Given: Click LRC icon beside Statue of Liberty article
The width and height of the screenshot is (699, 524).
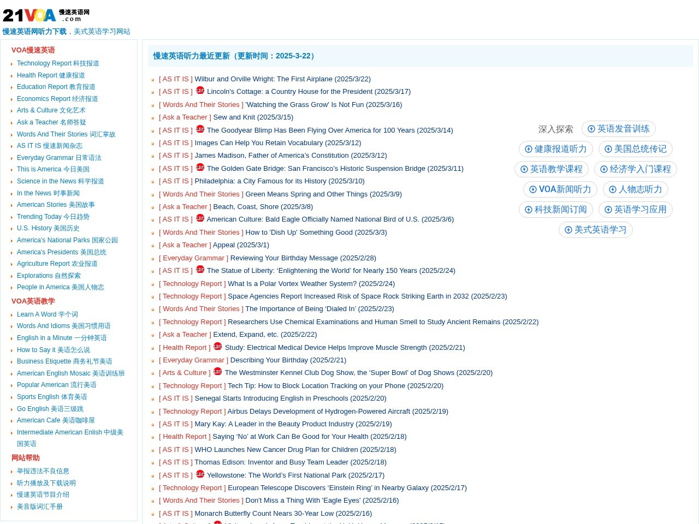Looking at the screenshot, I should tap(200, 270).
